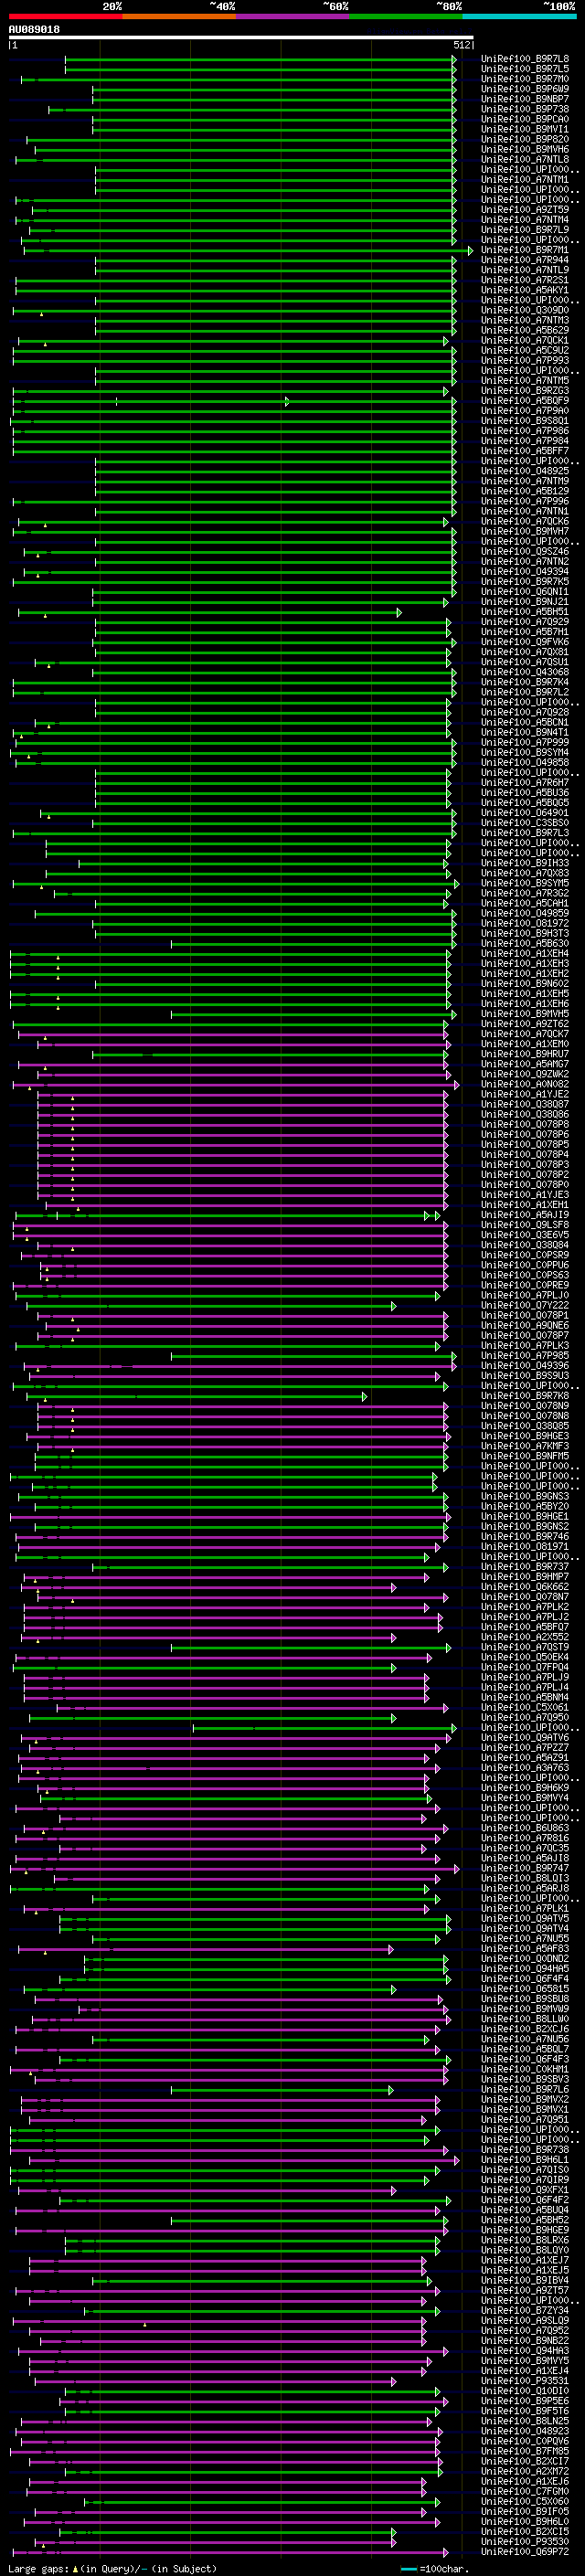Click the UniRef100_P93530 label
This screenshot has width=585, height=2576.
point(525,2541)
